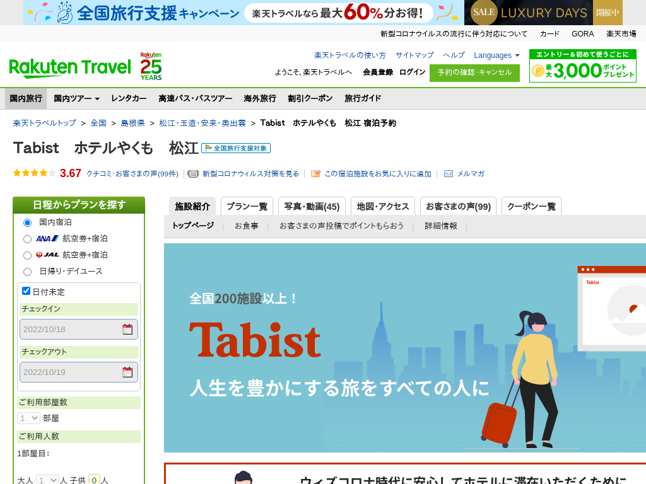Uncheck the 日付未定 checkbox
The image size is (646, 484).
26,291
